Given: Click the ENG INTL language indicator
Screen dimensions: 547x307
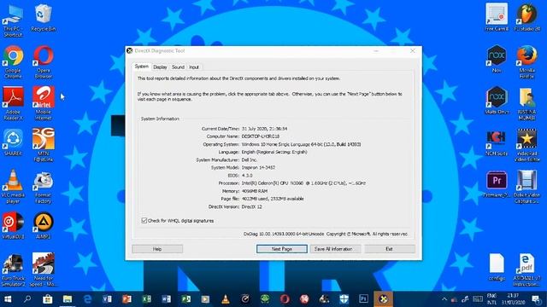Looking at the screenshot, I should (x=491, y=299).
